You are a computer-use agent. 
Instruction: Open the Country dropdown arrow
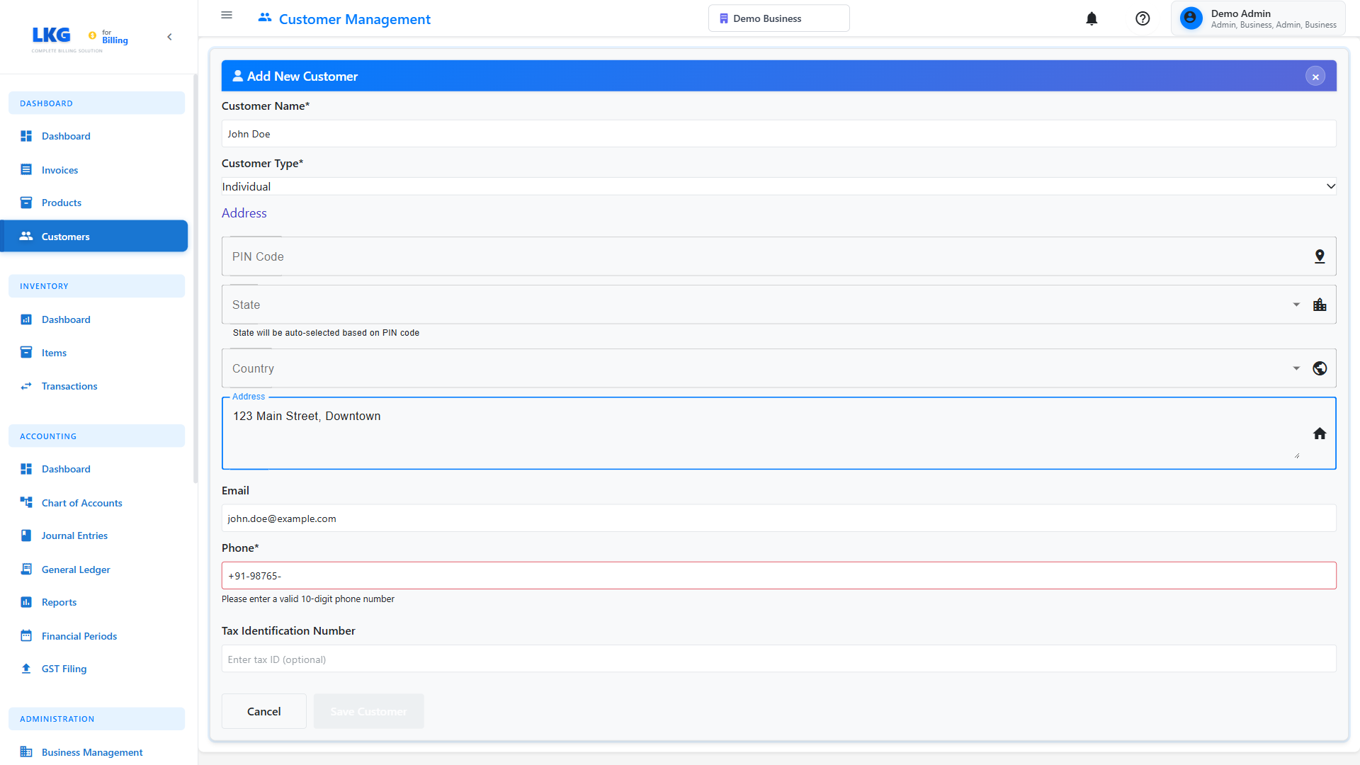click(1296, 368)
